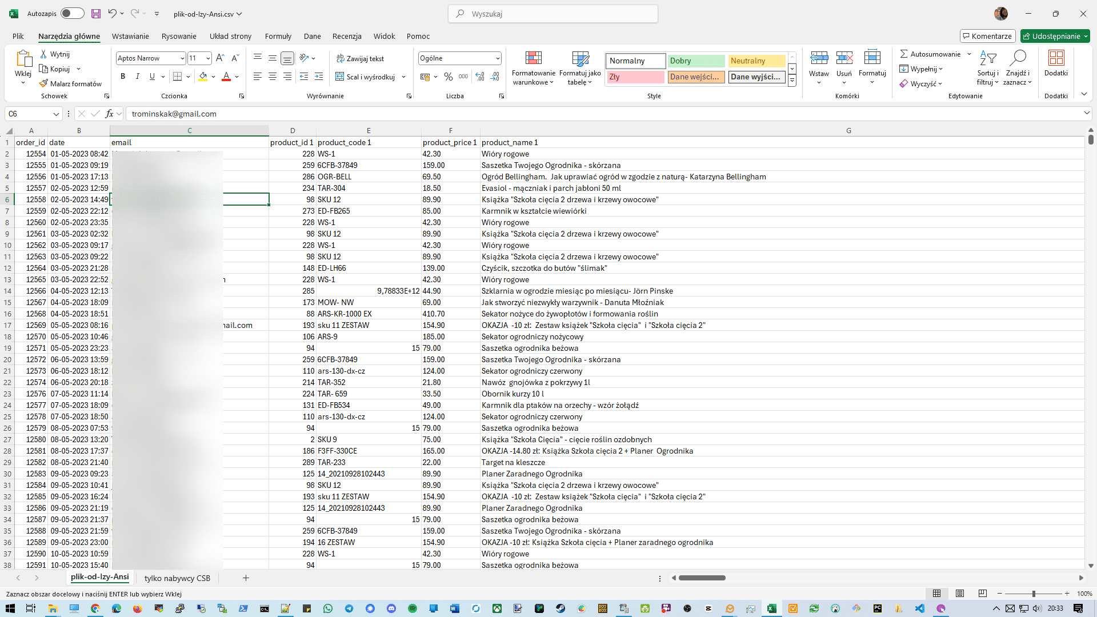The width and height of the screenshot is (1097, 617).
Task: Click the zoom slider in status bar
Action: 1033,594
